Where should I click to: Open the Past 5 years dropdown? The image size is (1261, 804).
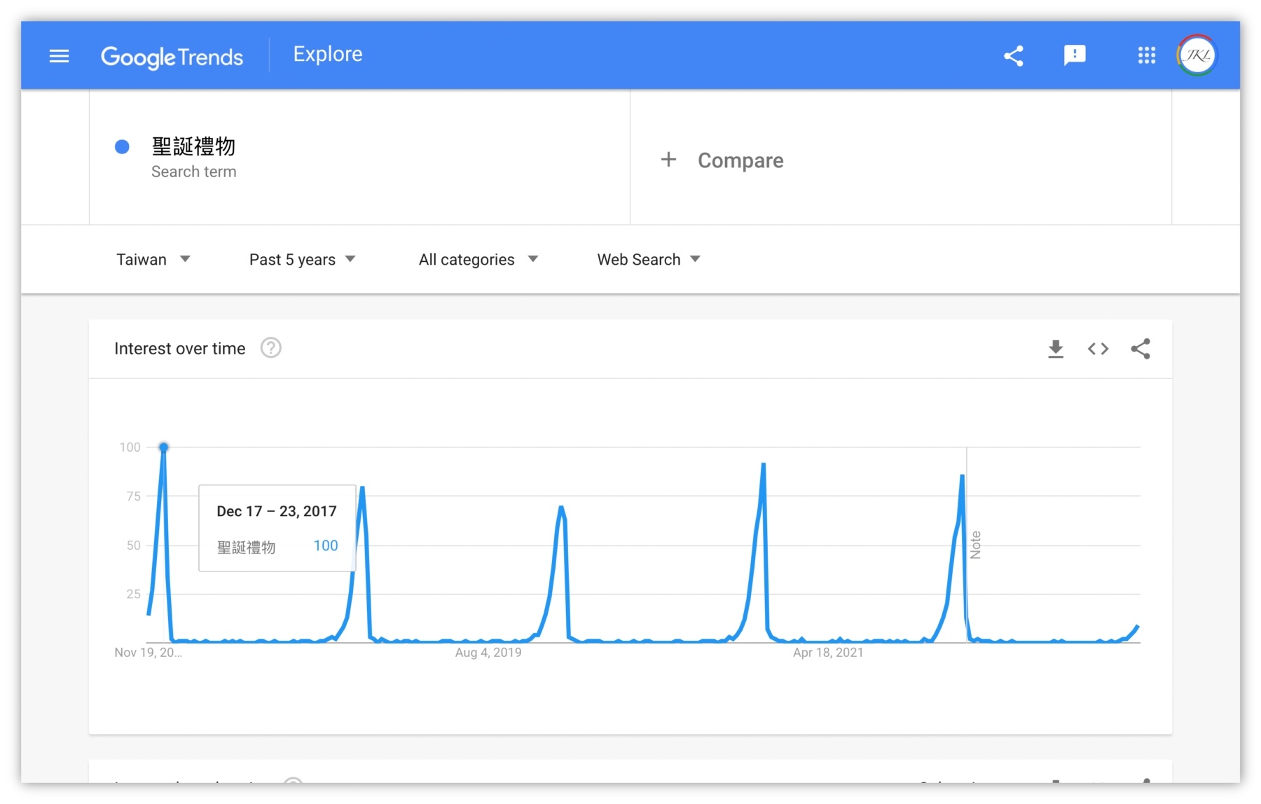[x=302, y=260]
